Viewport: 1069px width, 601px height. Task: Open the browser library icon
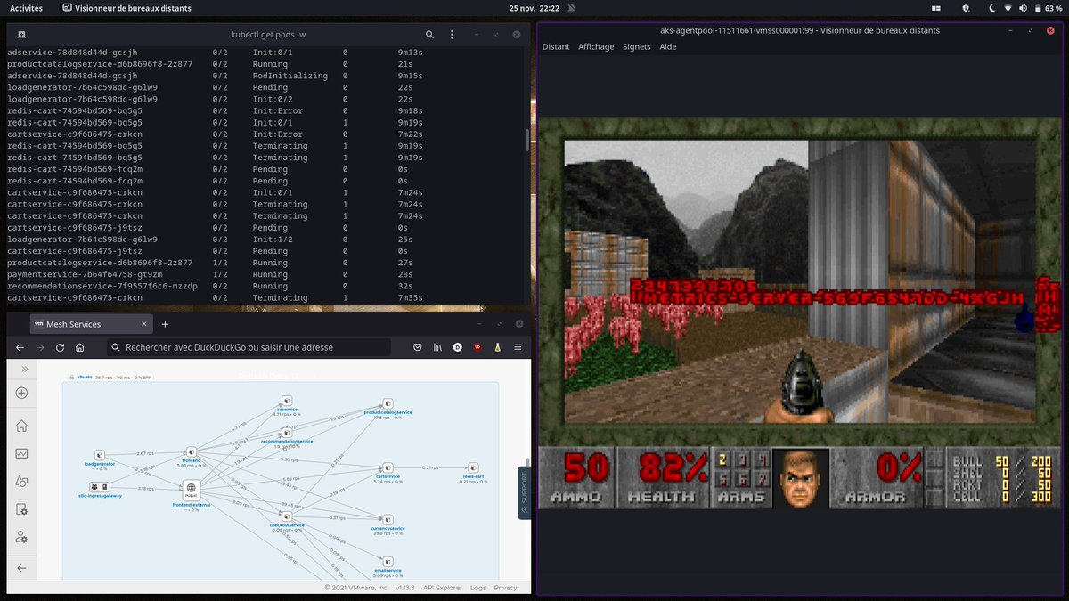tap(437, 347)
